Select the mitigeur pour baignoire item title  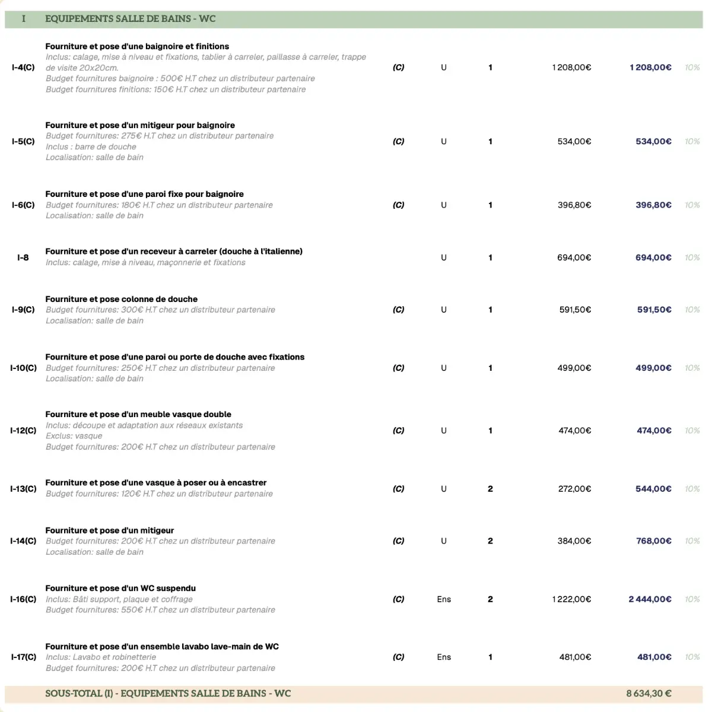coord(140,125)
